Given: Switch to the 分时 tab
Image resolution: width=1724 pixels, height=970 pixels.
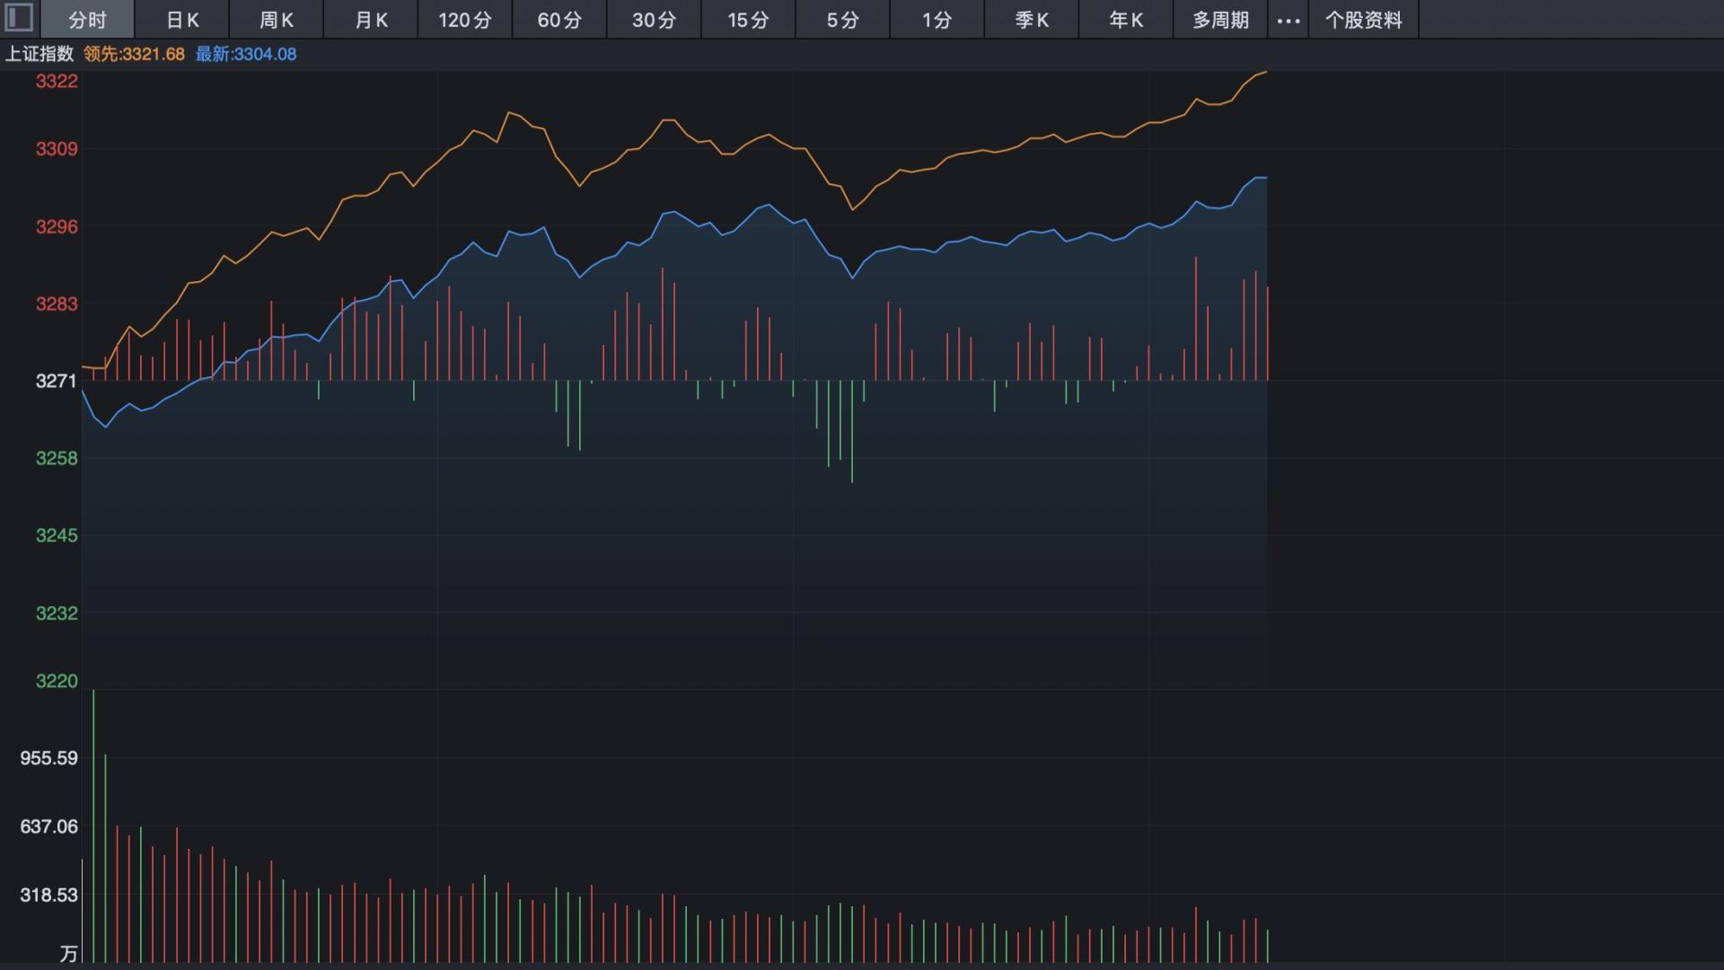Looking at the screenshot, I should point(87,20).
